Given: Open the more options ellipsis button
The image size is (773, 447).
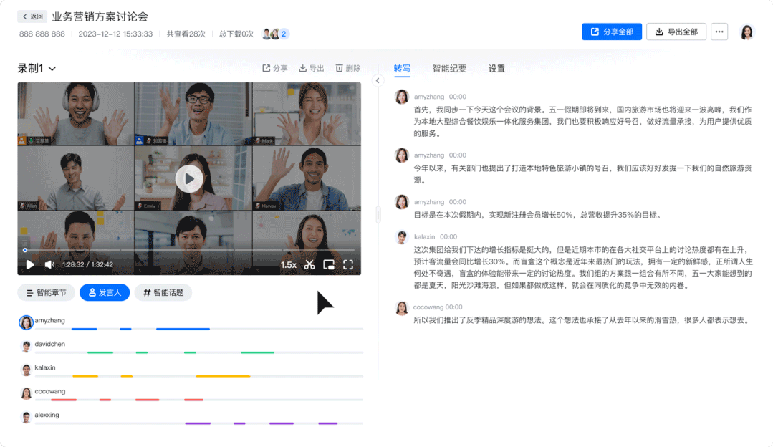Looking at the screenshot, I should pyautogui.click(x=719, y=32).
